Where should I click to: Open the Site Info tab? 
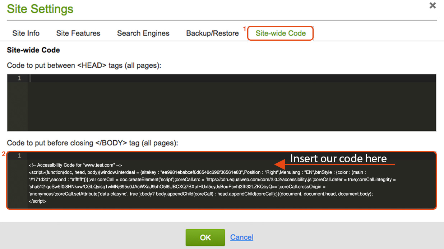[x=26, y=33]
